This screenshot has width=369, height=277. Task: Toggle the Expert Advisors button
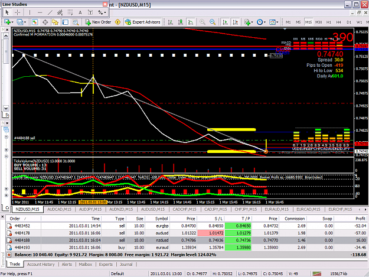(143, 22)
